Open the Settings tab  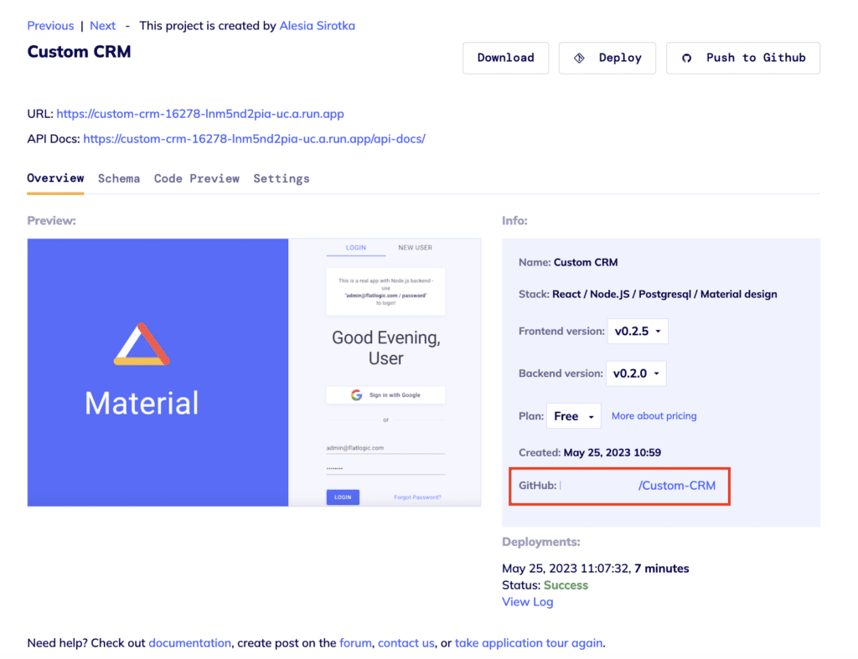coord(282,179)
